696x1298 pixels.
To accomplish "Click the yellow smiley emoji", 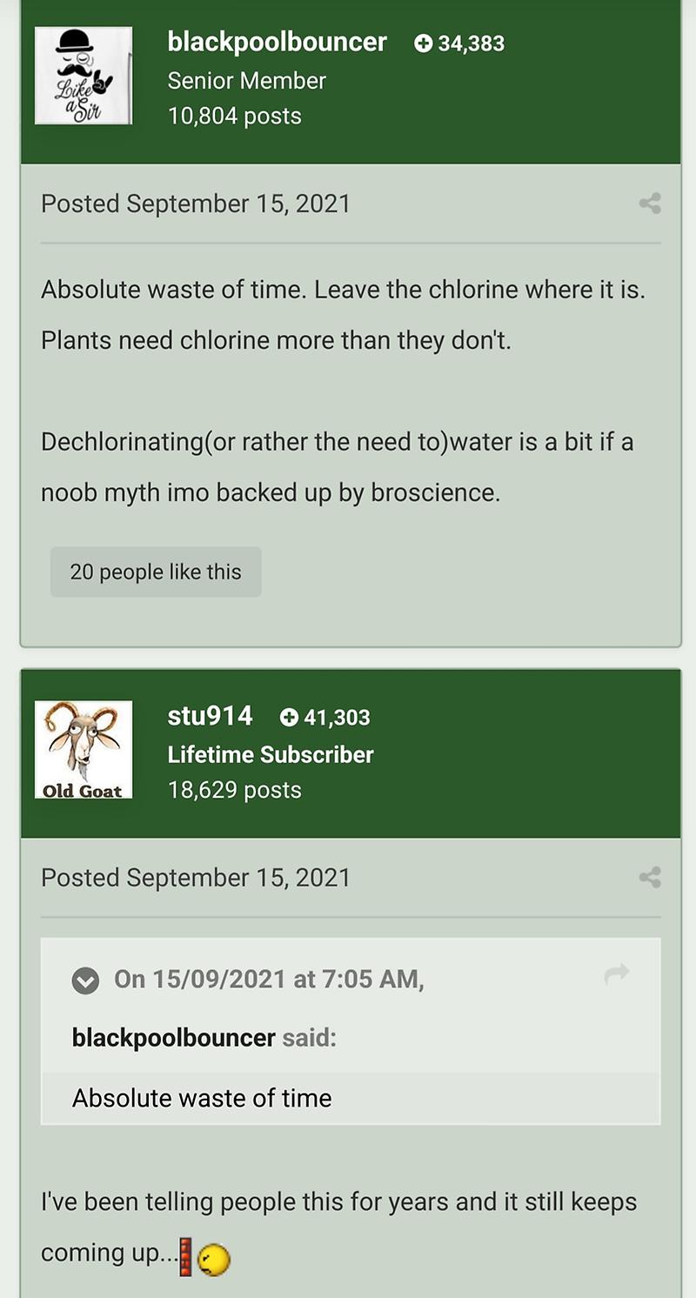I will (x=215, y=1259).
